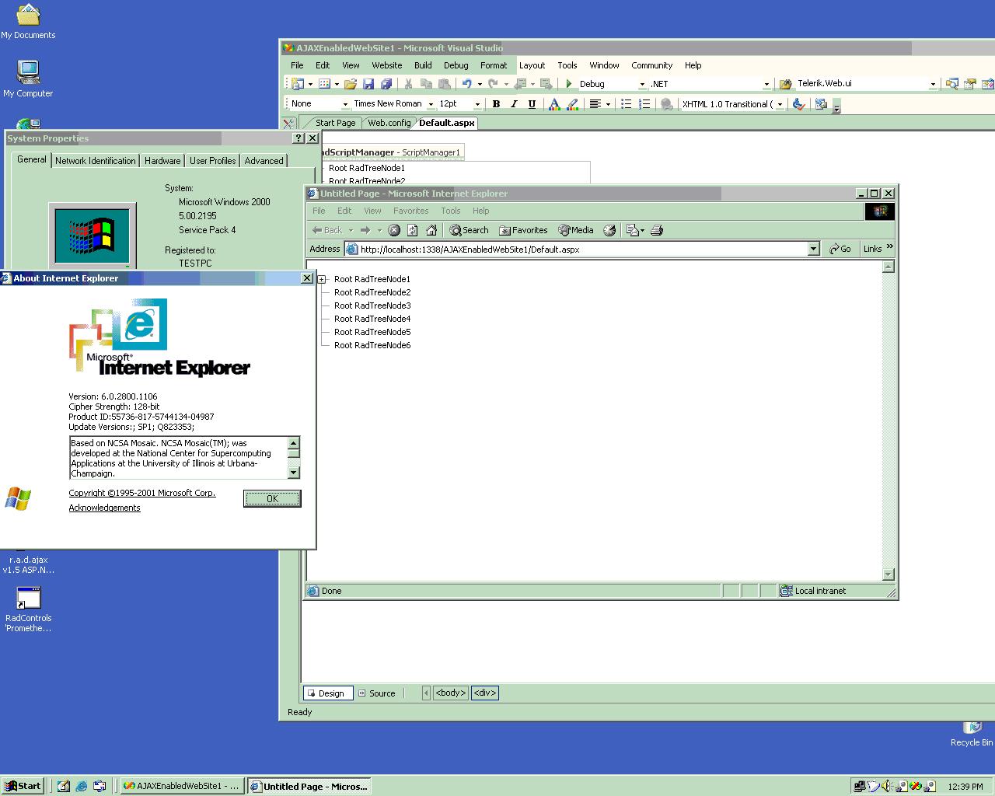
Task: Open Build menu in Visual Studio
Action: tap(423, 65)
